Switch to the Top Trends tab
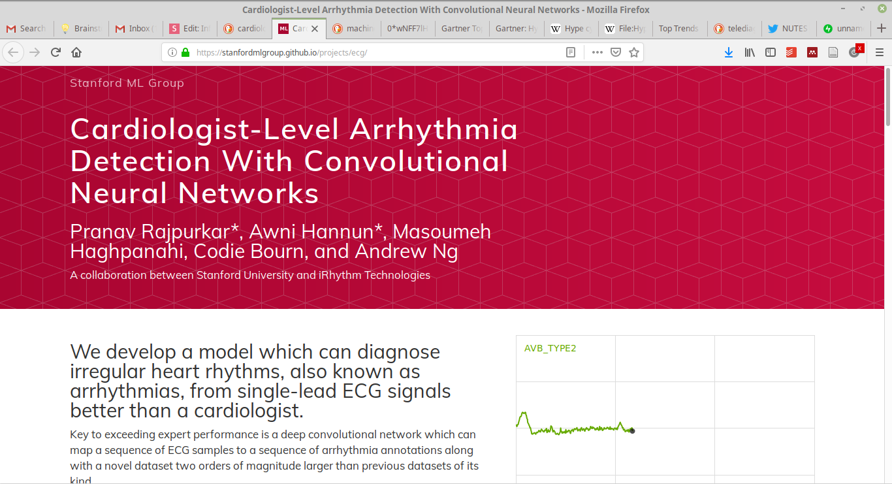This screenshot has height=484, width=892. coord(680,29)
